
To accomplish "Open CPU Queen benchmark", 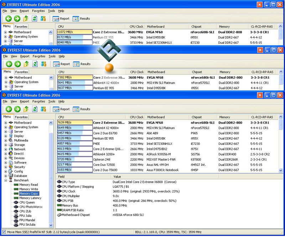I will [x=27, y=202].
